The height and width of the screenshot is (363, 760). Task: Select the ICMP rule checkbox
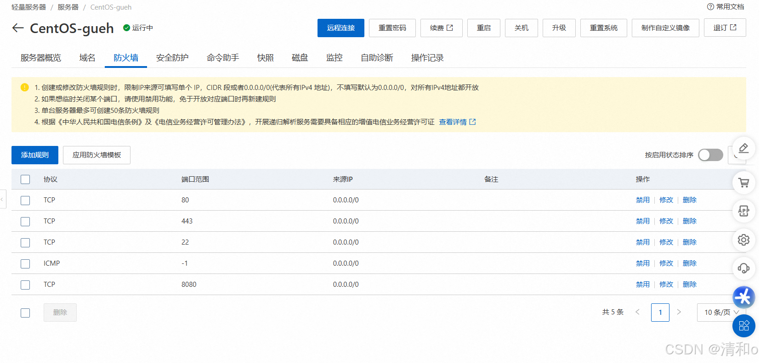click(x=25, y=264)
